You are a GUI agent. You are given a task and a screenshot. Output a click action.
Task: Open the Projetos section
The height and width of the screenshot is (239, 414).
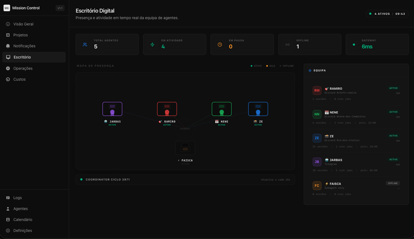pyautogui.click(x=34, y=35)
